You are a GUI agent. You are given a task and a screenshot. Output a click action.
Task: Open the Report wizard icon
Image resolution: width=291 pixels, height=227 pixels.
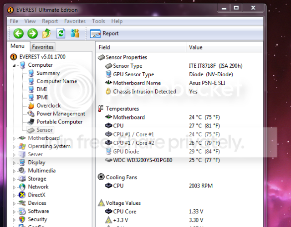(95, 34)
